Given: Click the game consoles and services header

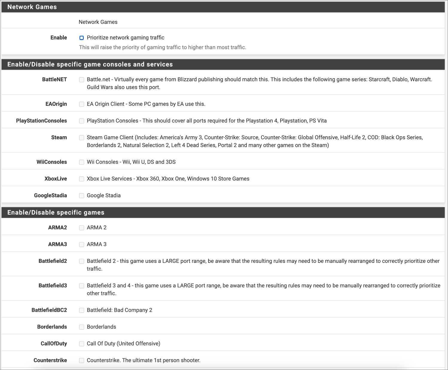Looking at the screenshot, I should point(90,64).
